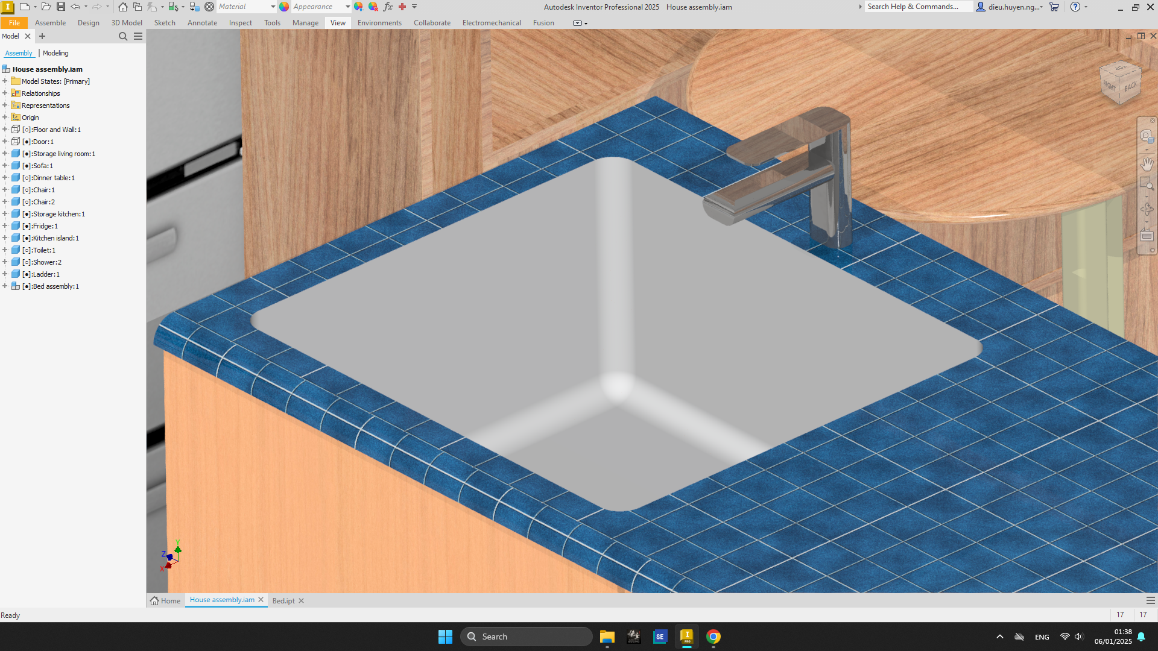This screenshot has width=1158, height=651.
Task: Click the Help question mark icon
Action: [x=1075, y=7]
